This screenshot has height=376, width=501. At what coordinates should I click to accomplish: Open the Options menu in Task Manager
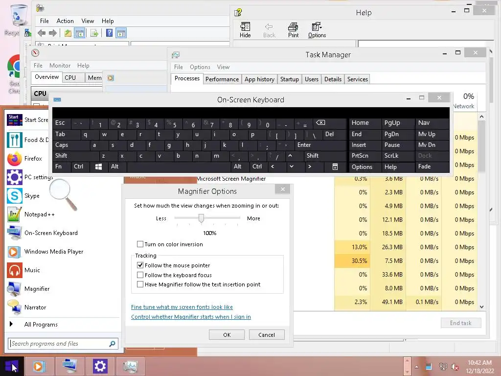coord(200,67)
